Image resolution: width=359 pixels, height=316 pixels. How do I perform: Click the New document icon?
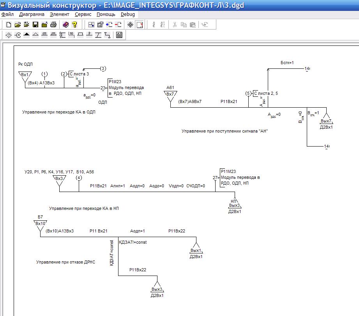[9, 24]
